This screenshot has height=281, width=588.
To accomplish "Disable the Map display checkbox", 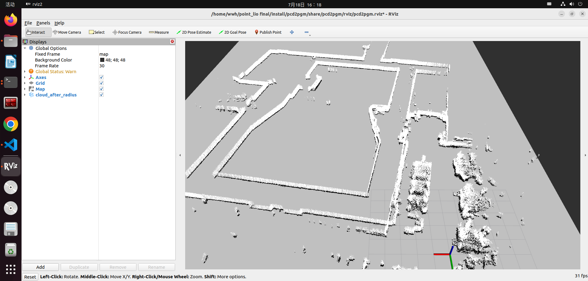I will [x=101, y=89].
